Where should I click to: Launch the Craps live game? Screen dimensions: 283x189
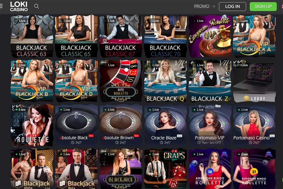click(165, 169)
